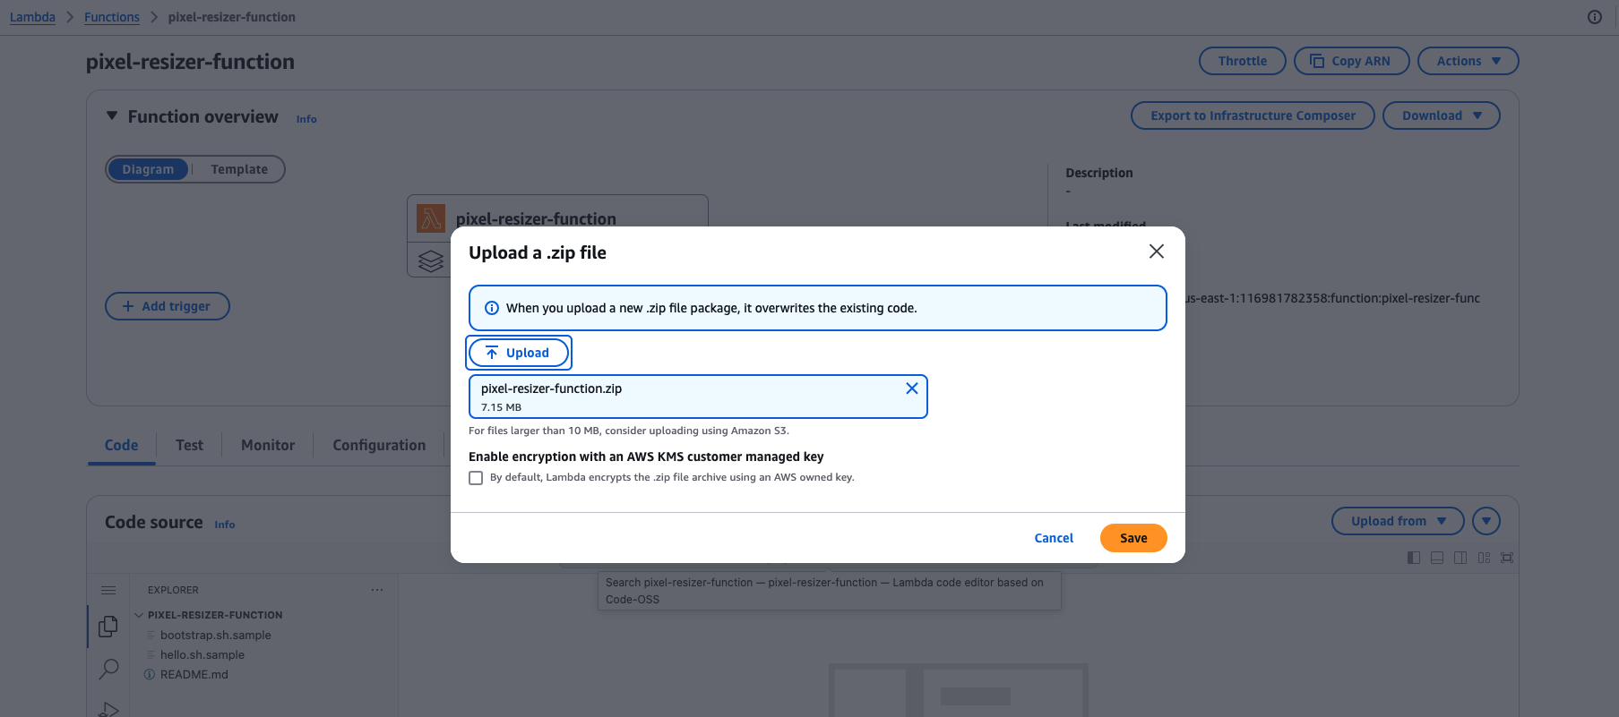Collapse the Function overview section
Image resolution: width=1619 pixels, height=717 pixels.
click(x=112, y=116)
